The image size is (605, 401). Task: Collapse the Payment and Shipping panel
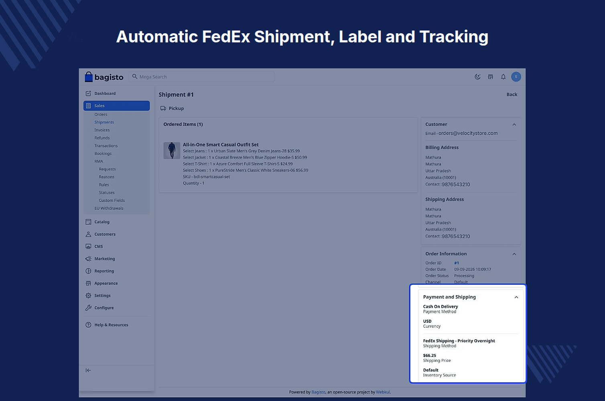(516, 297)
